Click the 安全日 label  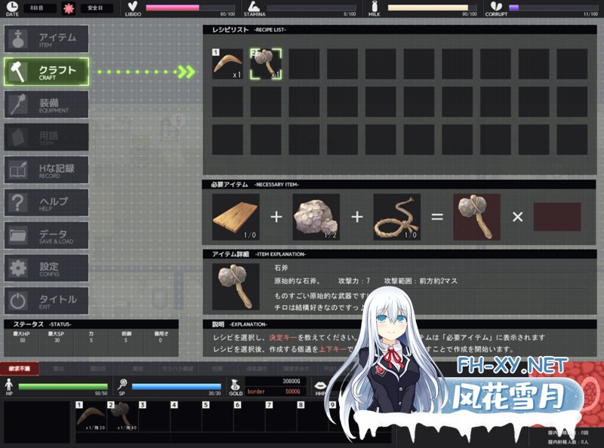coord(95,8)
